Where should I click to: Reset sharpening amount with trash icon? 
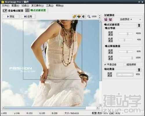click(139, 70)
